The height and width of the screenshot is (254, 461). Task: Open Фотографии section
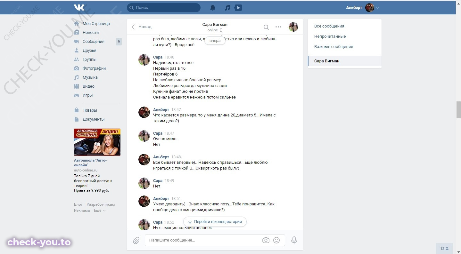[94, 68]
